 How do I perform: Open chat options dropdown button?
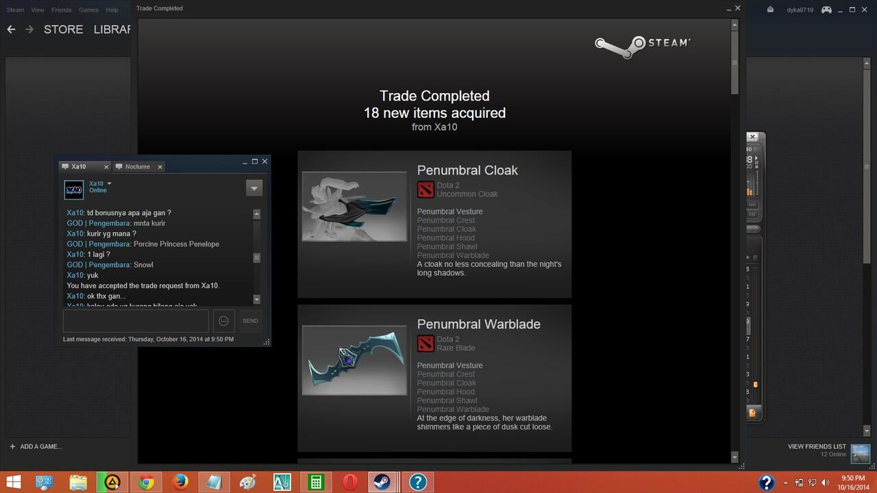pyautogui.click(x=254, y=188)
